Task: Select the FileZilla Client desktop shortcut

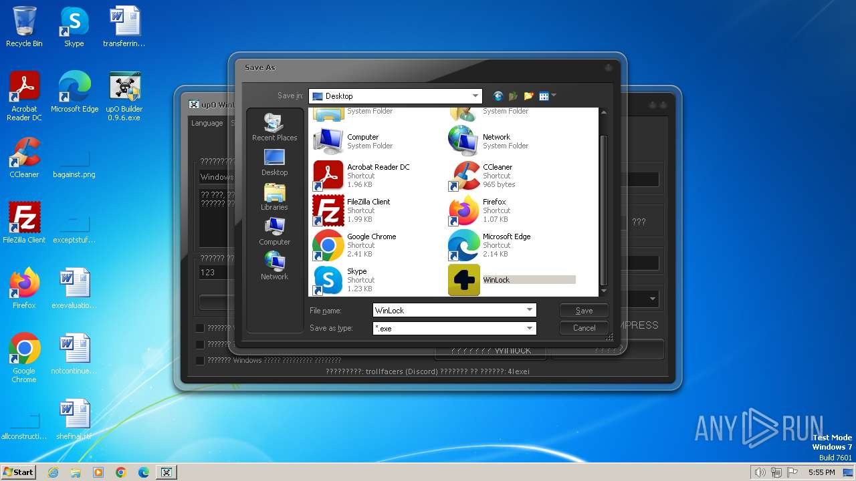Action: [24, 223]
